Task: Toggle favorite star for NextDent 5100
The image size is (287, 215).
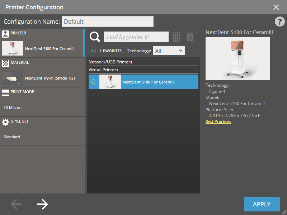Action: tap(94, 82)
